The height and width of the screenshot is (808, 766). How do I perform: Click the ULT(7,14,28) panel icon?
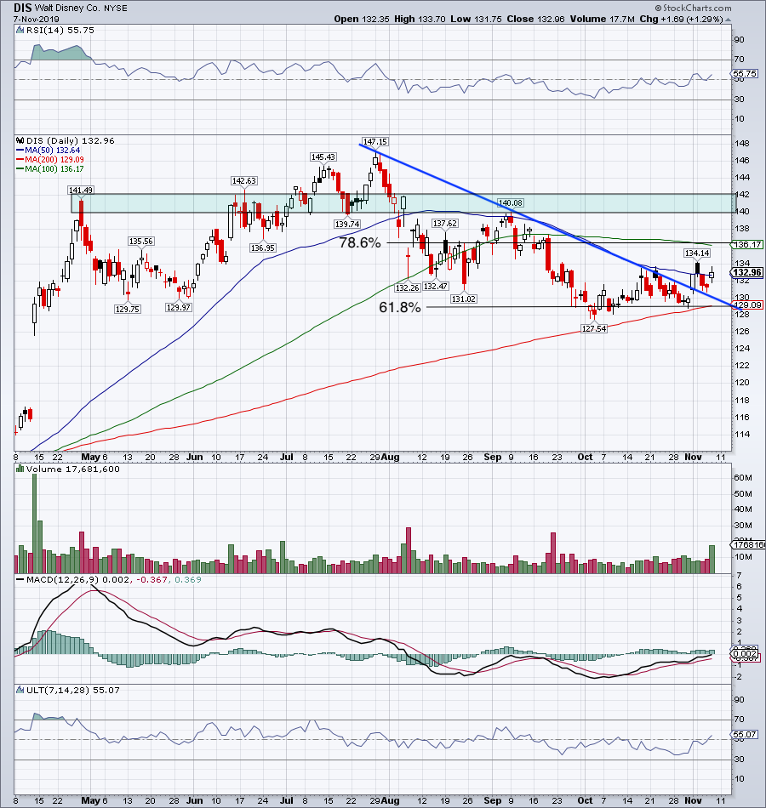coord(20,690)
